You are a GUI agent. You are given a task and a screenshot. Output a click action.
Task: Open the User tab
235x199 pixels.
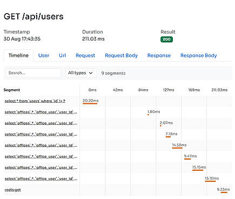[x=44, y=56]
